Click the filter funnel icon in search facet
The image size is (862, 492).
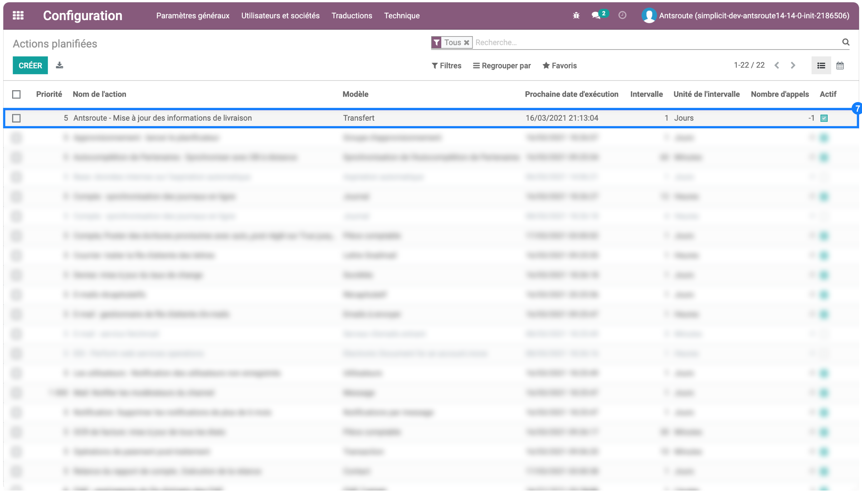click(x=437, y=43)
